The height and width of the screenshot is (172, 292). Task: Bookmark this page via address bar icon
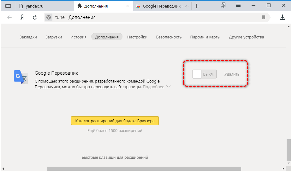tap(264, 17)
